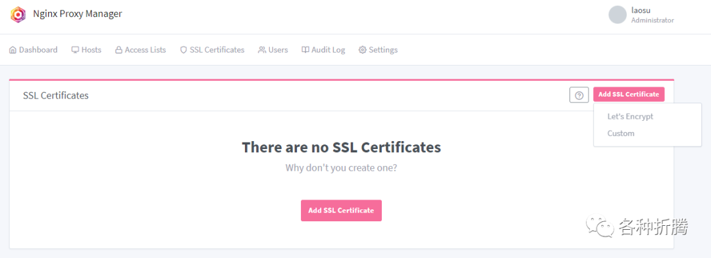The height and width of the screenshot is (258, 711).
Task: Choose Let's Encrypt from the dropdown
Action: pos(630,117)
